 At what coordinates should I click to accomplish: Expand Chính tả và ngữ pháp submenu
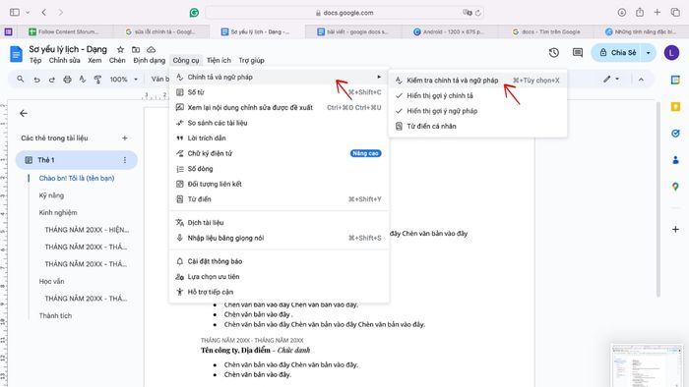(279, 78)
